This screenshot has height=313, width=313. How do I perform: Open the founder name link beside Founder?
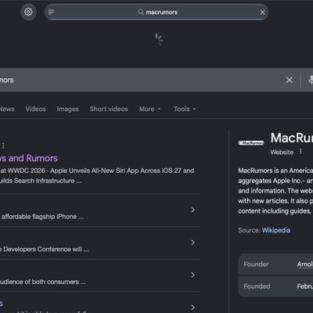[x=305, y=264]
